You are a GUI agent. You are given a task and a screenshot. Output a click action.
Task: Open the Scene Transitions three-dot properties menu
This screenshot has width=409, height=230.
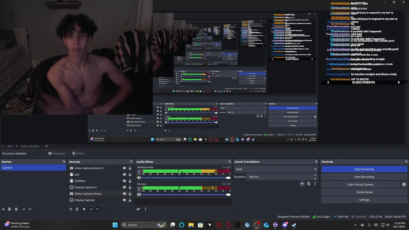(315, 184)
